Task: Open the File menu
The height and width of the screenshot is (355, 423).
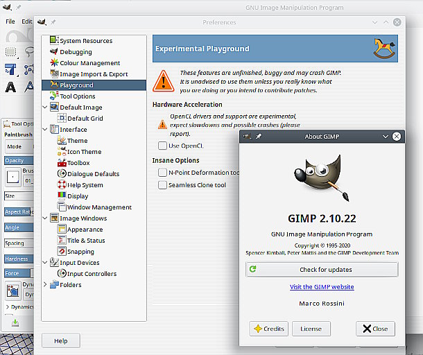Action: coord(10,21)
